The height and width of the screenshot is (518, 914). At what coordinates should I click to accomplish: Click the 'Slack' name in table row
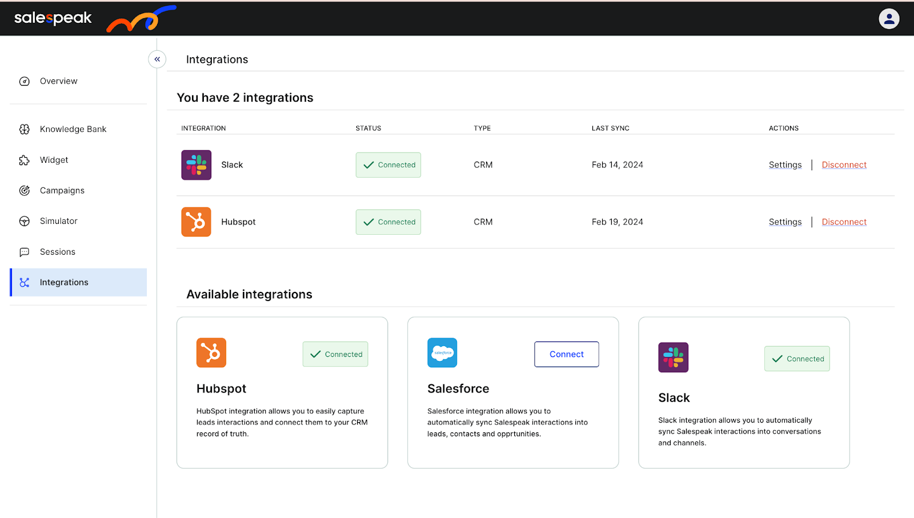pos(232,164)
